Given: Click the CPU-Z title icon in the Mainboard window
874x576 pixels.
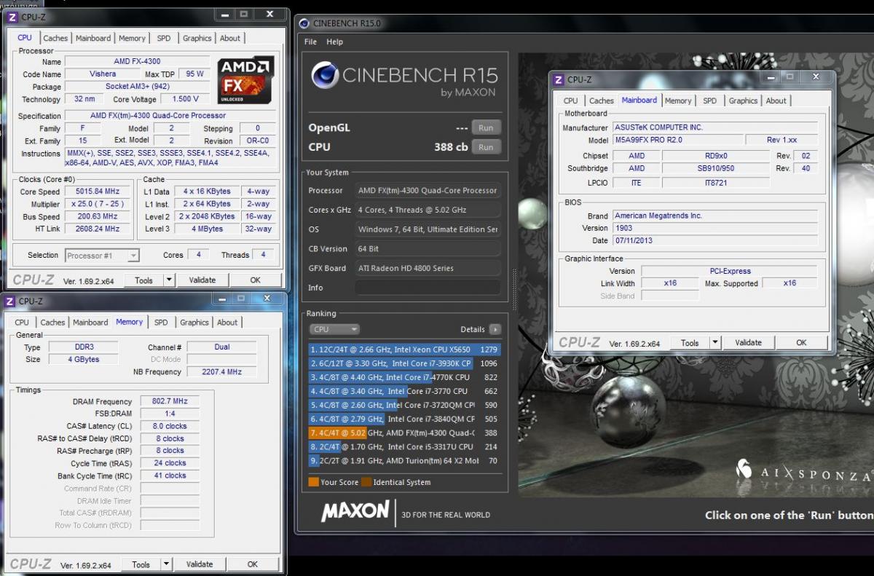Looking at the screenshot, I should point(559,79).
